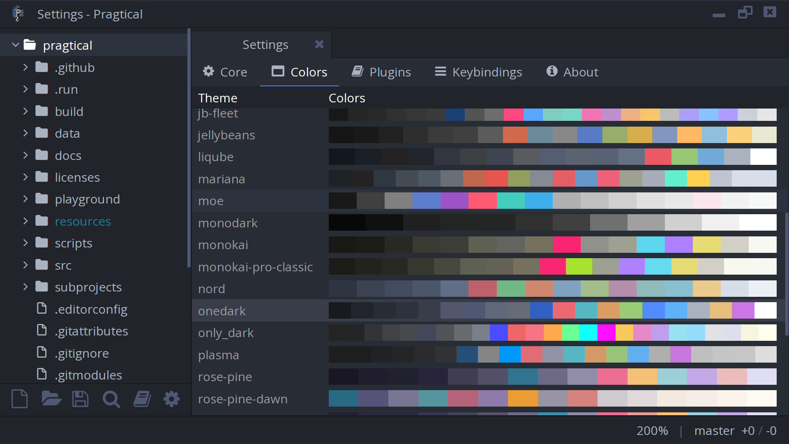Open the search magnifier in bottom toolbar

[x=111, y=399]
